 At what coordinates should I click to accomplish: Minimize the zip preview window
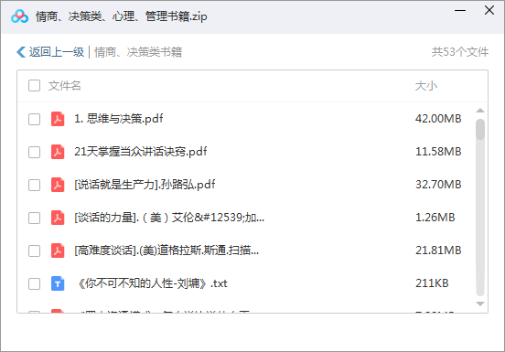tap(460, 11)
